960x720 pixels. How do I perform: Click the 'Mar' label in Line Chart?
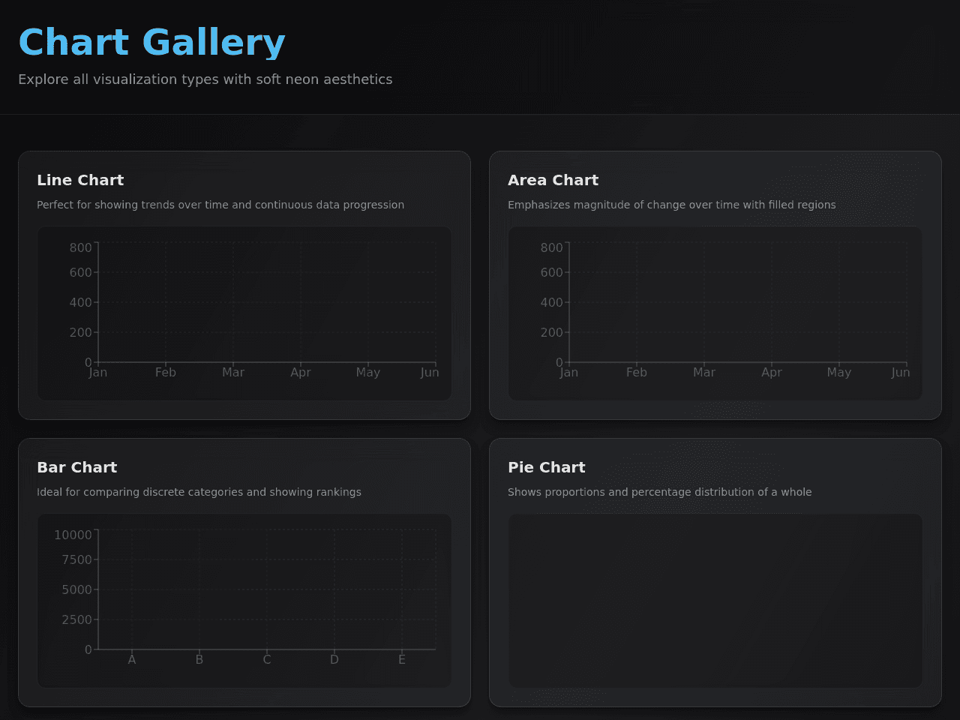point(233,372)
